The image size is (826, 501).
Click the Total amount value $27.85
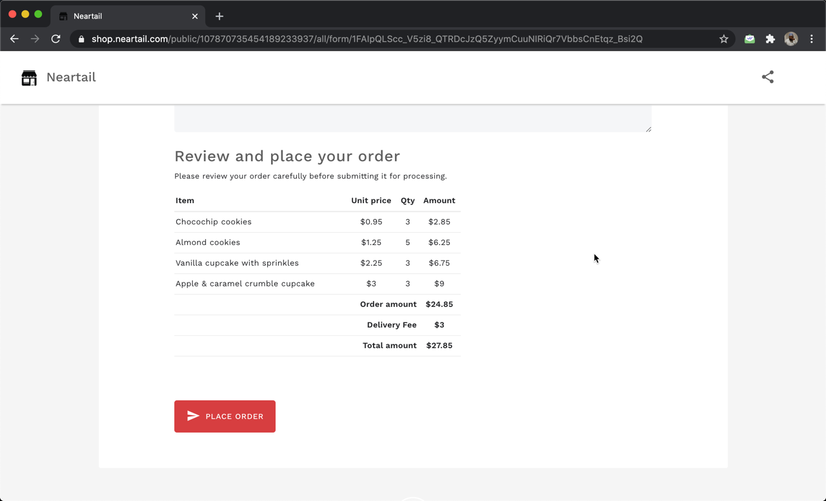coord(439,345)
